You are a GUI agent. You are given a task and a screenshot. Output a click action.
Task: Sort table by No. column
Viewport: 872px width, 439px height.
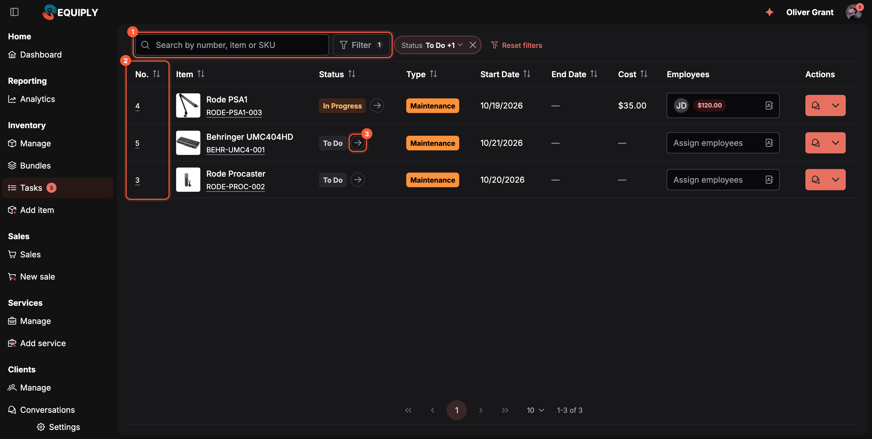(x=156, y=74)
